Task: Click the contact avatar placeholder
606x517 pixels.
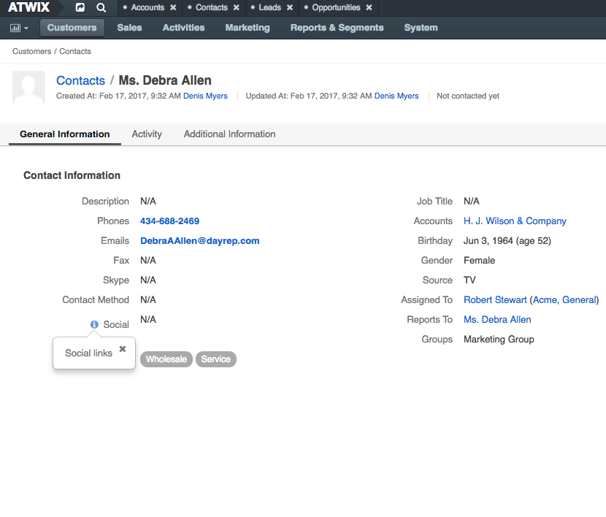Action: point(28,87)
